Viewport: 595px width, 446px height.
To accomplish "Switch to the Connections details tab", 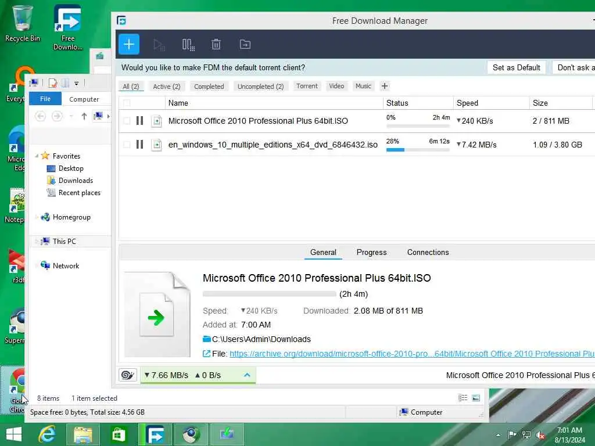I will click(x=428, y=252).
